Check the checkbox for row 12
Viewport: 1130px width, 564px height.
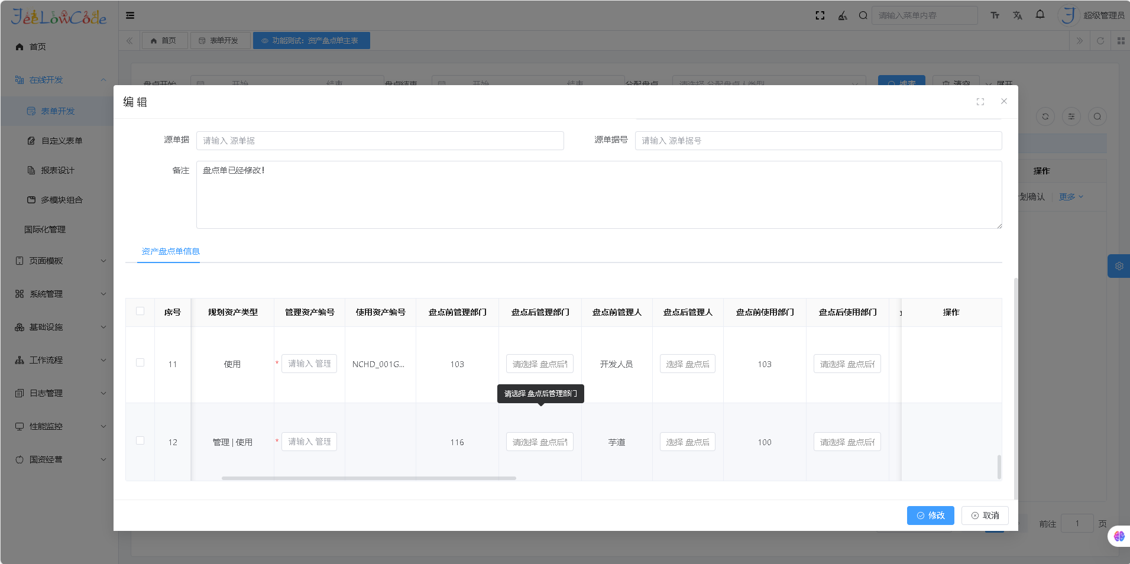[140, 440]
